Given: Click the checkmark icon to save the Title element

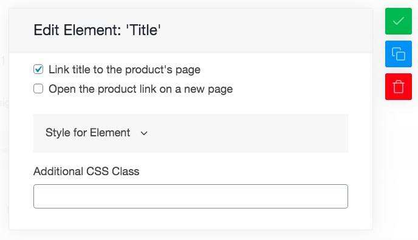Looking at the screenshot, I should [x=399, y=21].
